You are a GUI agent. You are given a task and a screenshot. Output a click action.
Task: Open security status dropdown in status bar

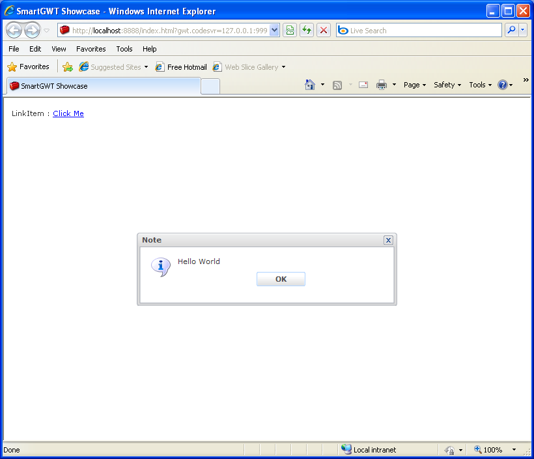(460, 450)
